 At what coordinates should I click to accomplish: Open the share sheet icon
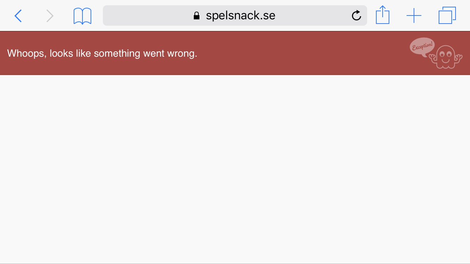click(x=383, y=15)
